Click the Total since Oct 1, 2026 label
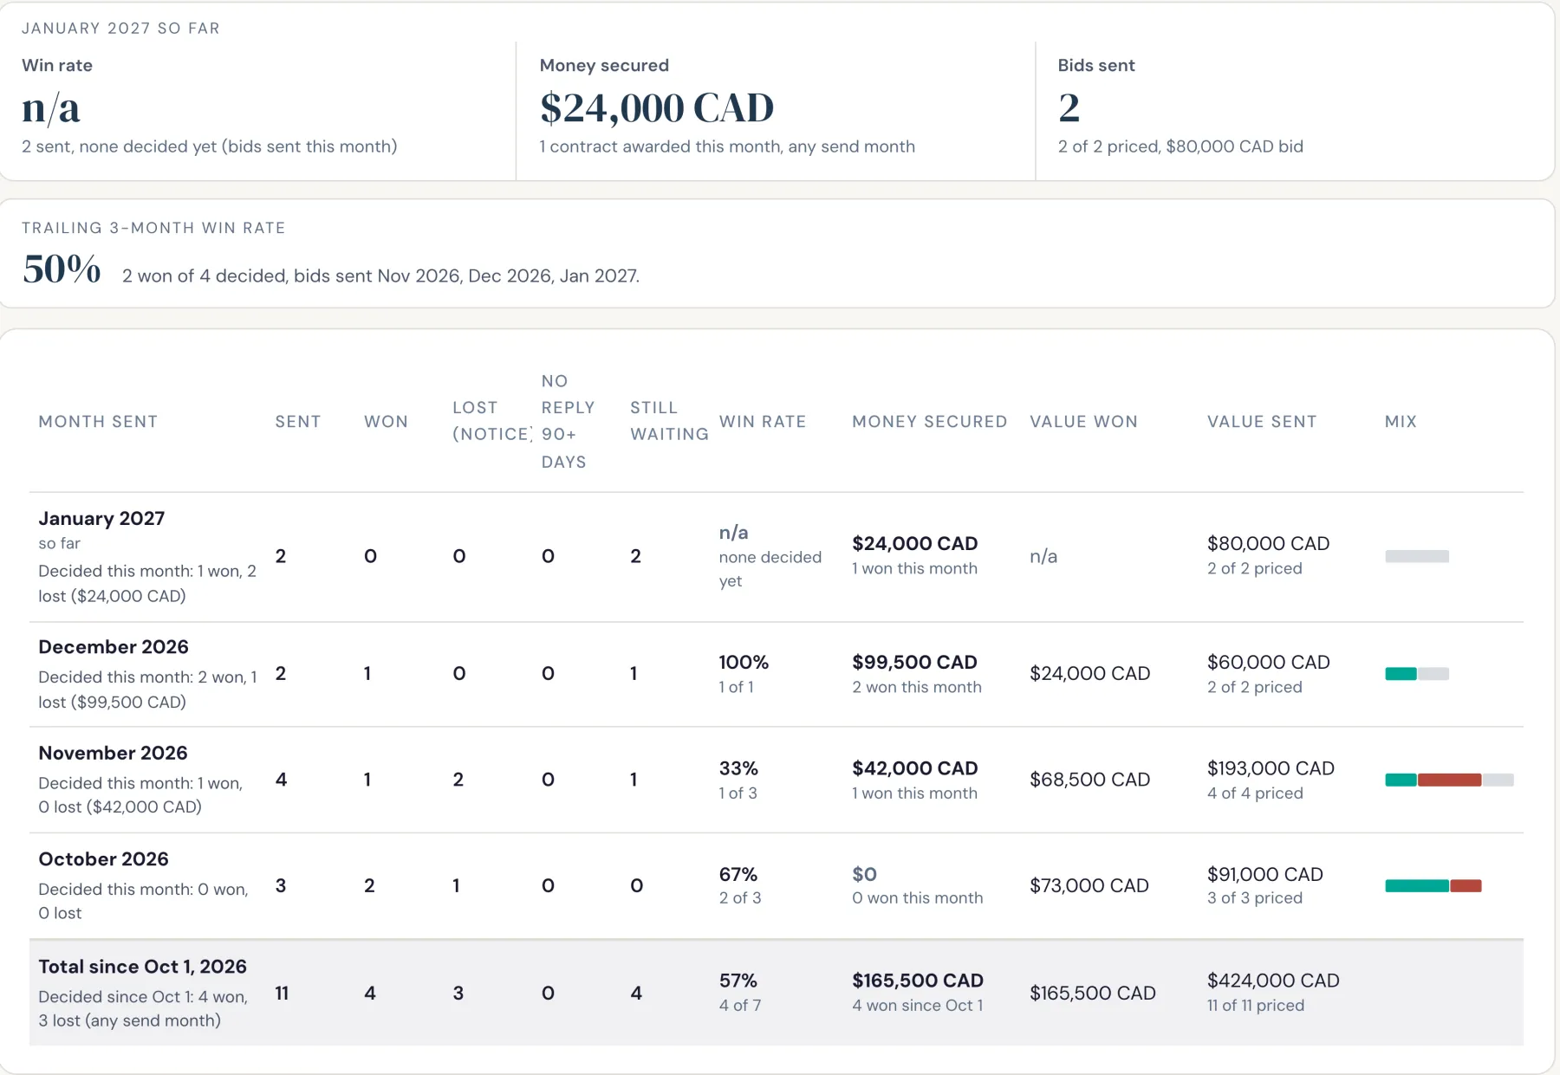Image resolution: width=1560 pixels, height=1075 pixels. point(142,967)
